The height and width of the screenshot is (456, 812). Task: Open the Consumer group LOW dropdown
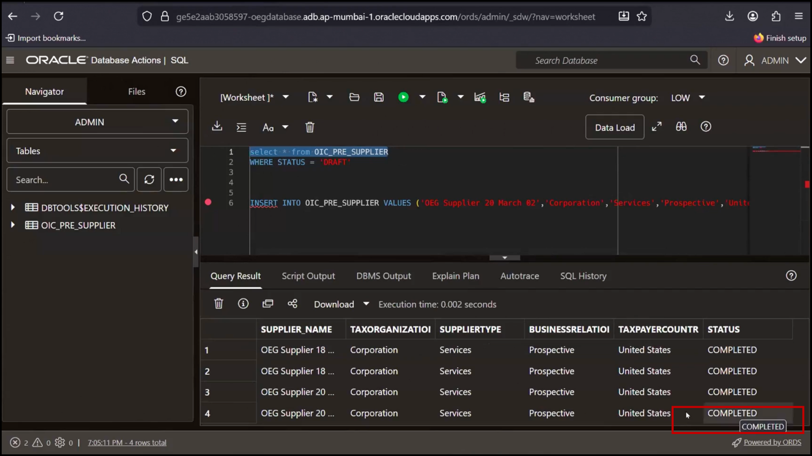[688, 98]
